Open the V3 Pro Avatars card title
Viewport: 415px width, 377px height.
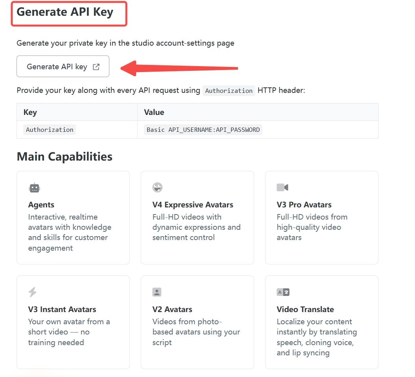pos(304,205)
